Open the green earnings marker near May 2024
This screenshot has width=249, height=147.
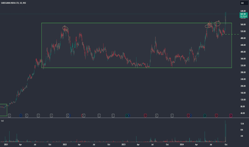(205, 115)
